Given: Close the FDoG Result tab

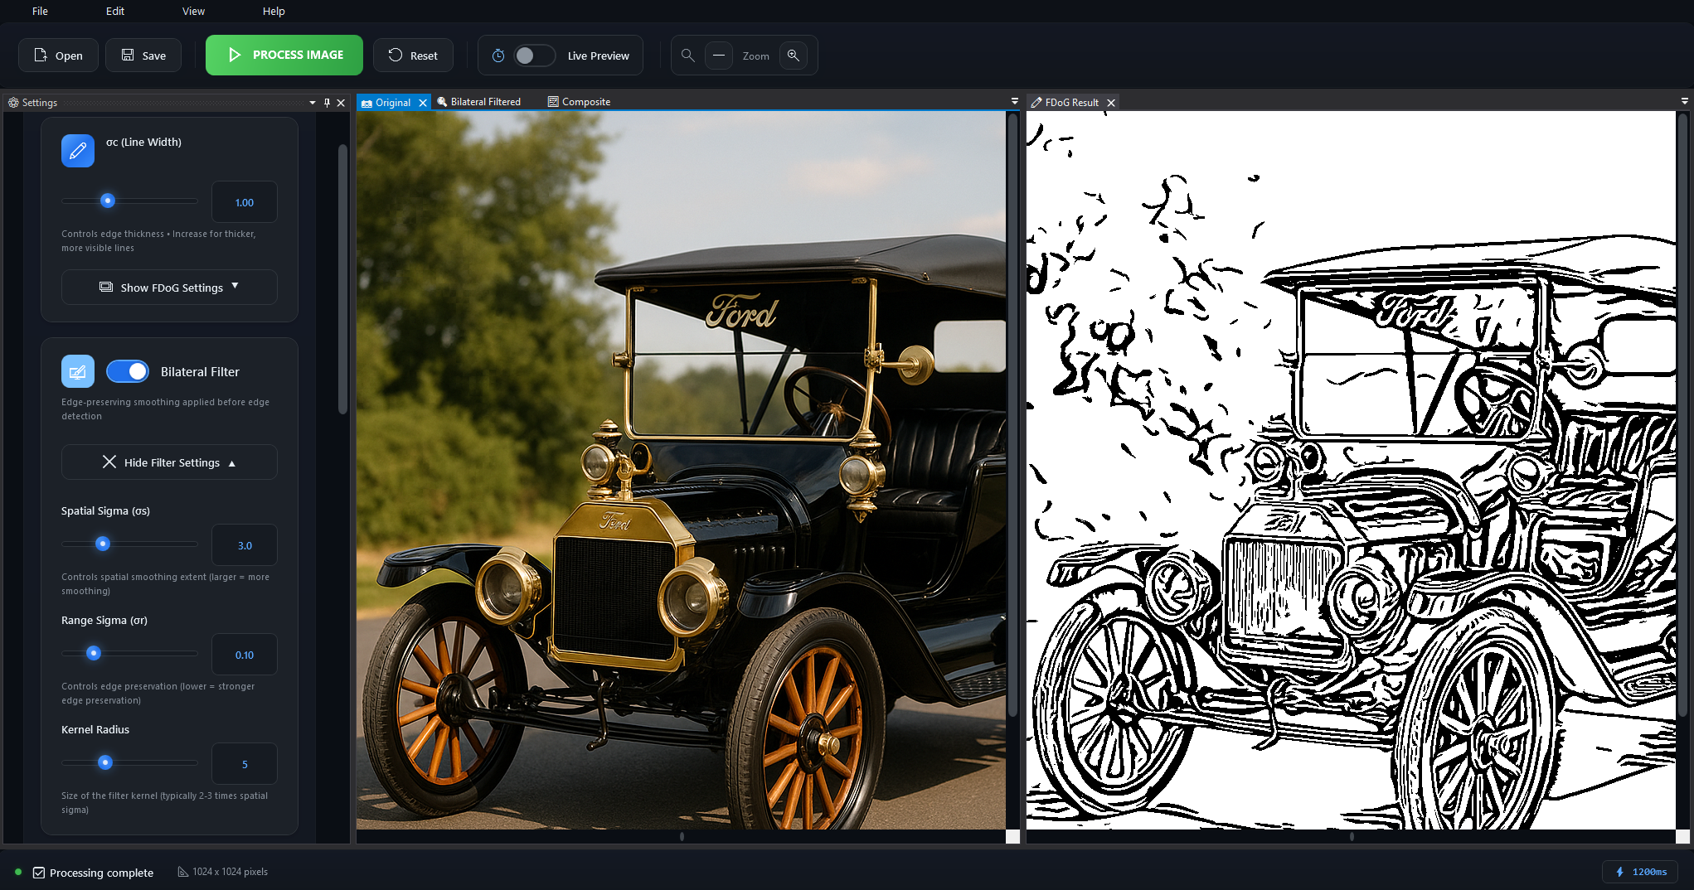Looking at the screenshot, I should coord(1111,103).
